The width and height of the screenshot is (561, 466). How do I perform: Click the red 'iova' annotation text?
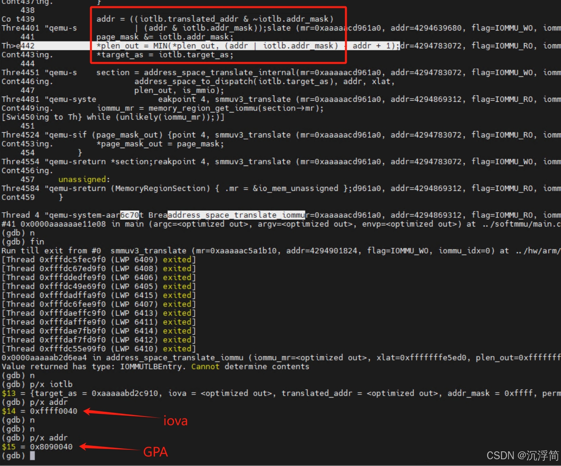point(175,421)
